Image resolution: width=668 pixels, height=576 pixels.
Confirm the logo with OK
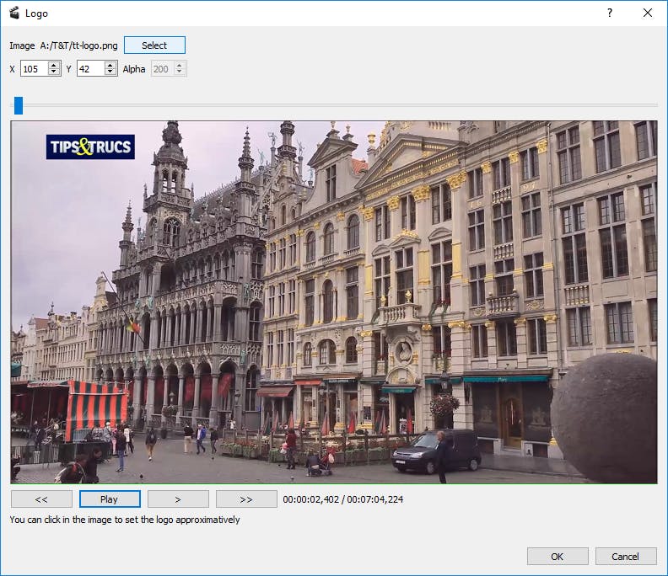point(558,557)
